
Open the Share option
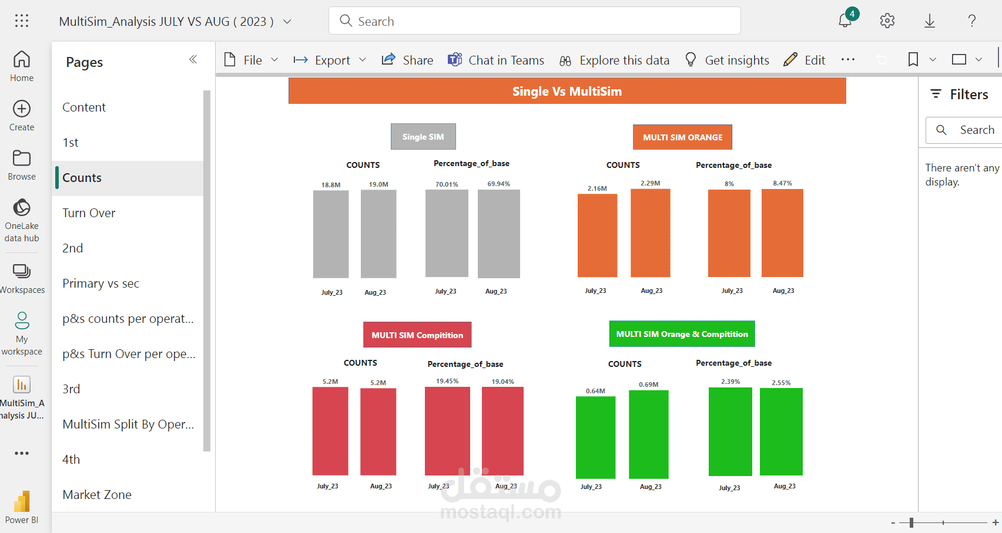[x=407, y=59]
